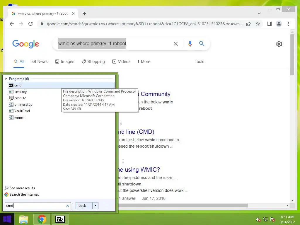Image resolution: width=300 pixels, height=225 pixels.
Task: Open Chrome three-dot menu
Action: pos(288,24)
